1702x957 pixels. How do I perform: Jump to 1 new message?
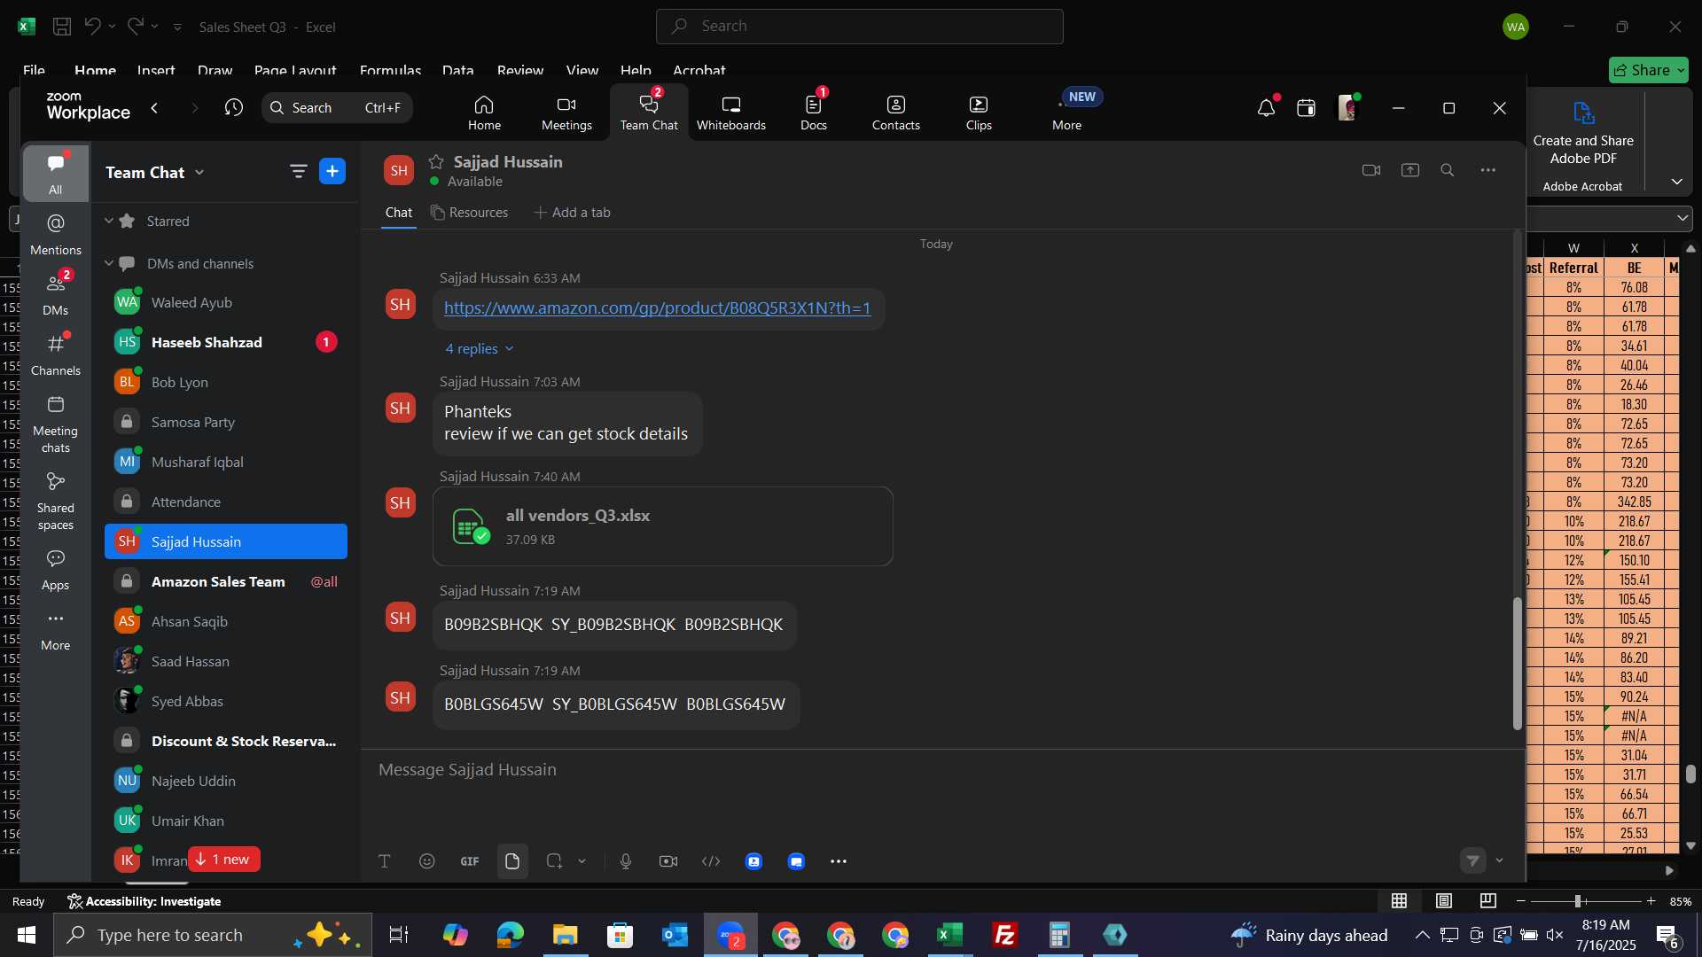[223, 860]
